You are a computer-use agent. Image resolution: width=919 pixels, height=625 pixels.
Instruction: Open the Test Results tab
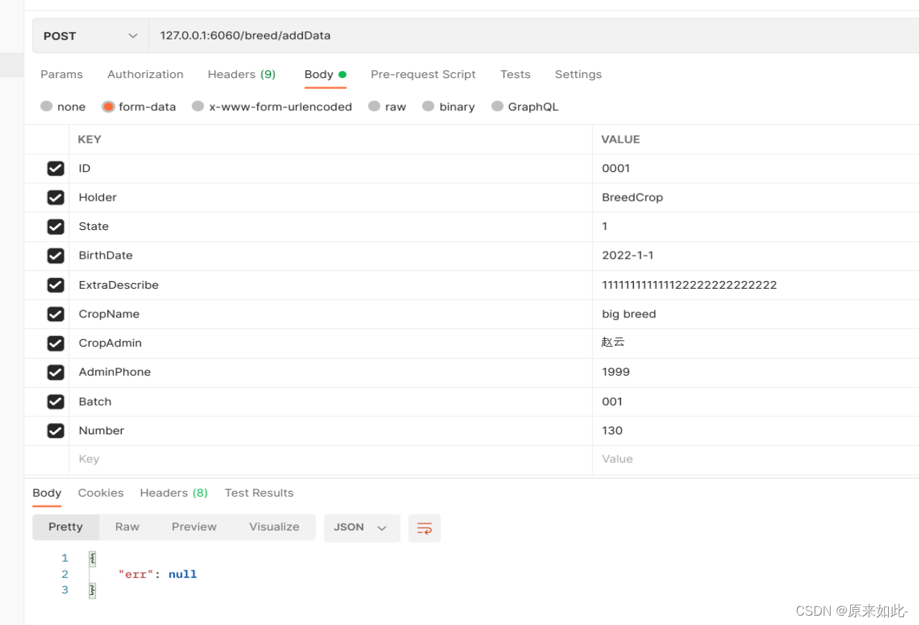(x=259, y=493)
